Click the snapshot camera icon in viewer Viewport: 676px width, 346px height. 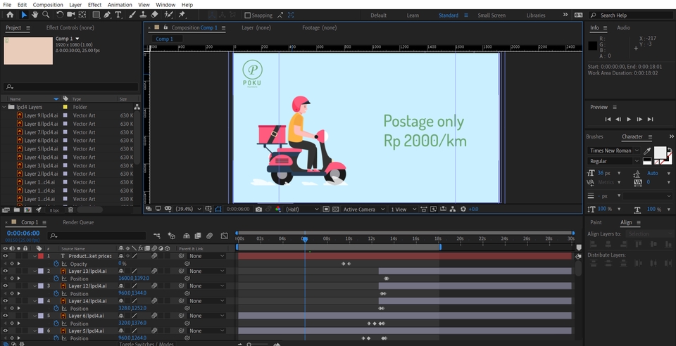coord(258,209)
